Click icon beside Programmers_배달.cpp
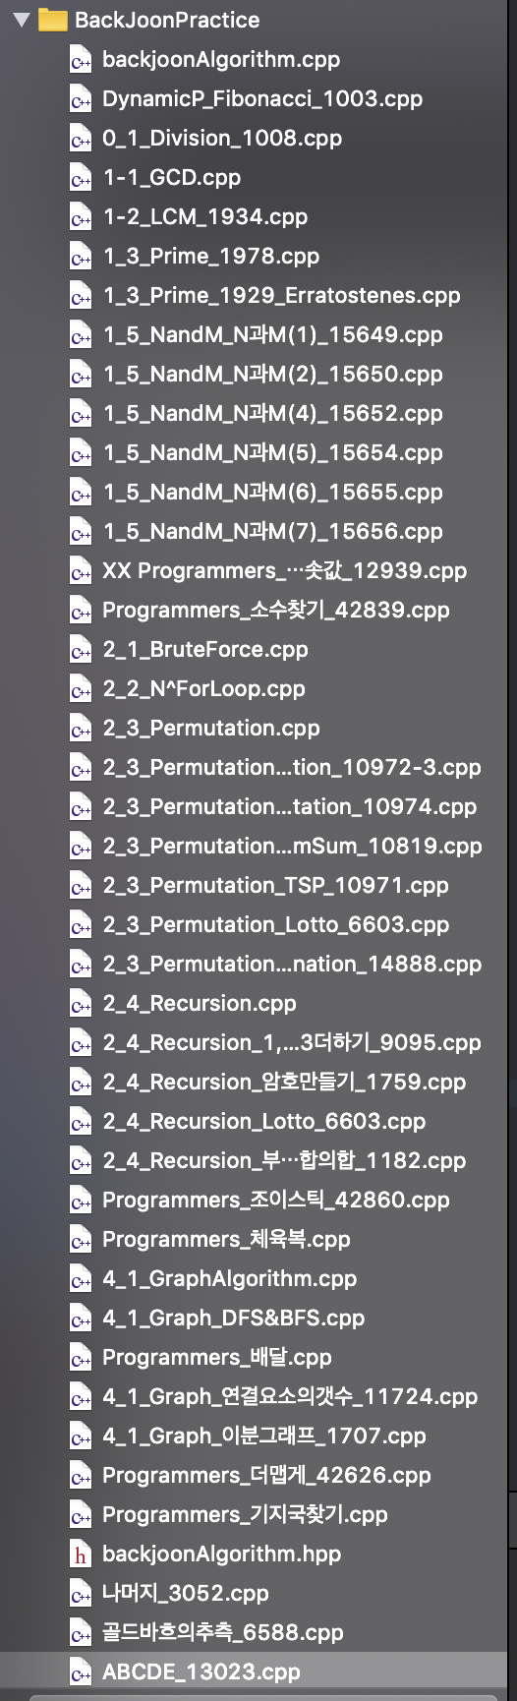517x1701 pixels. 81,1358
